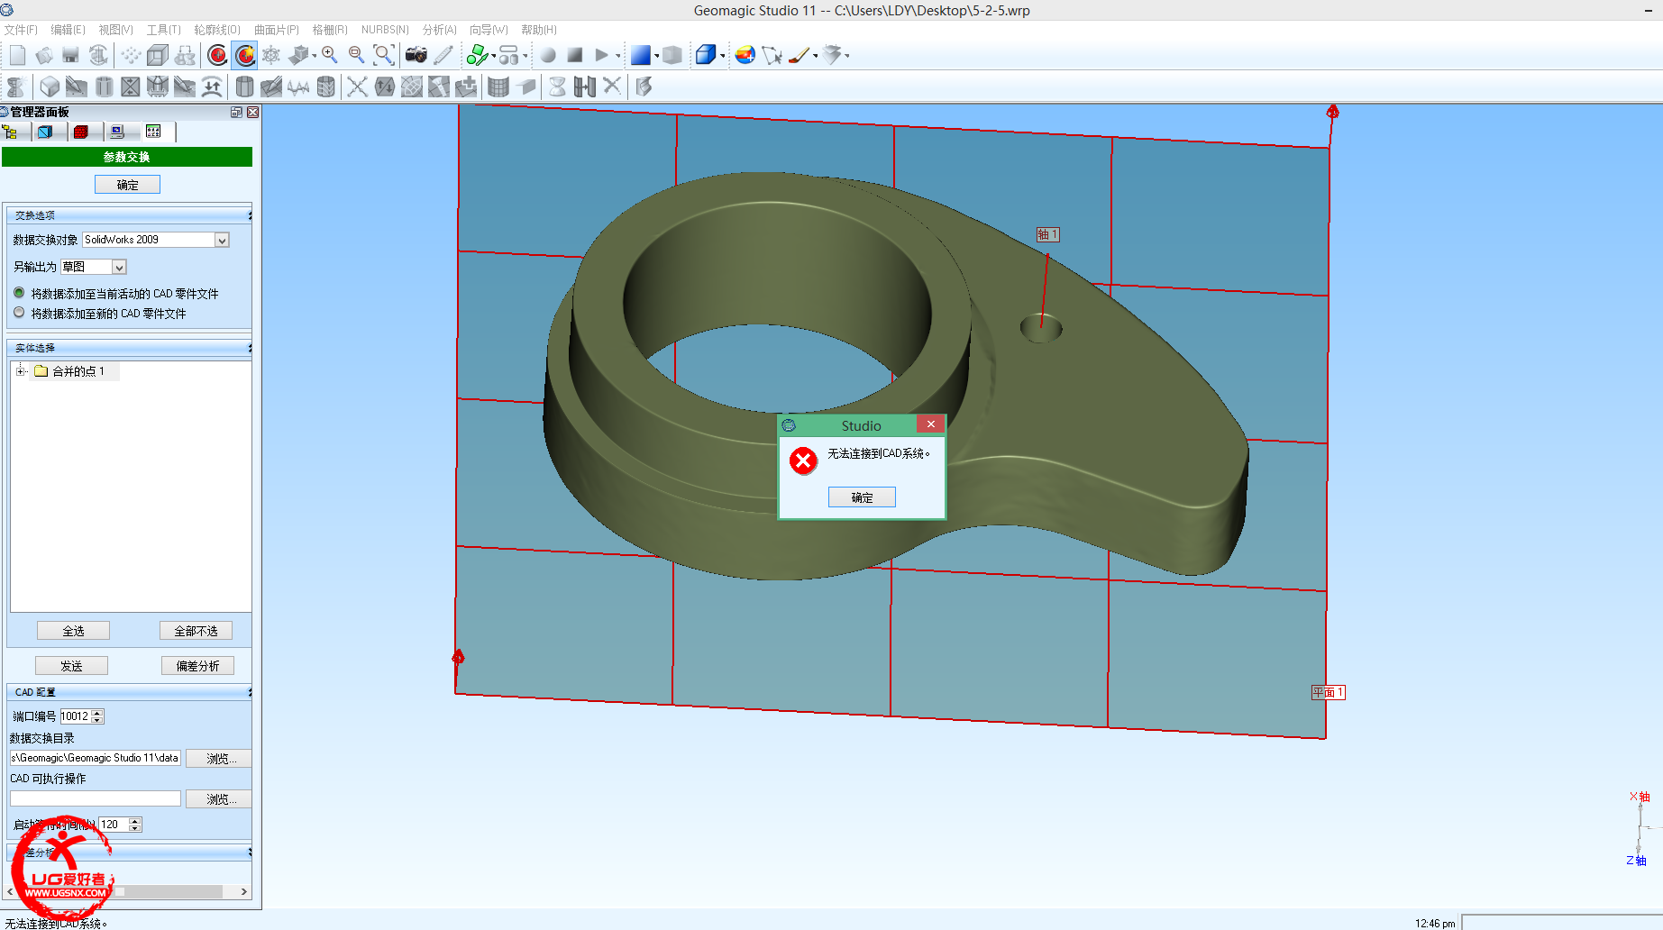Image resolution: width=1663 pixels, height=930 pixels.
Task: Click the colored sphere icon with plus
Action: (x=745, y=55)
